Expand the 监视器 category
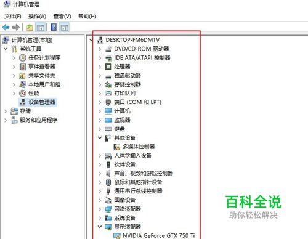 (100, 120)
